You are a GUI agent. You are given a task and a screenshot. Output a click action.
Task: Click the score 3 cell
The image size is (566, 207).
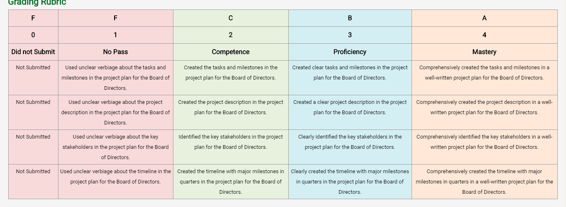(350, 35)
